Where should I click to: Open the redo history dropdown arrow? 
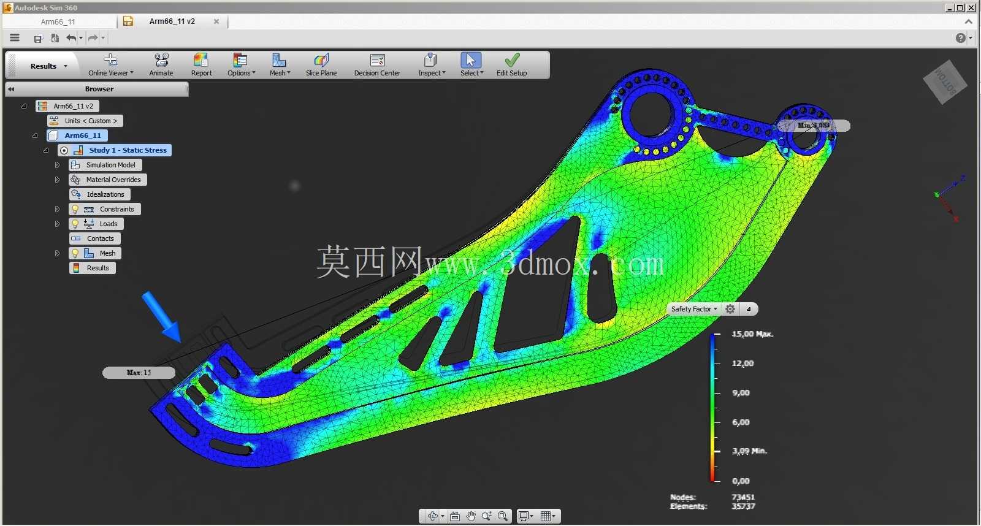103,39
